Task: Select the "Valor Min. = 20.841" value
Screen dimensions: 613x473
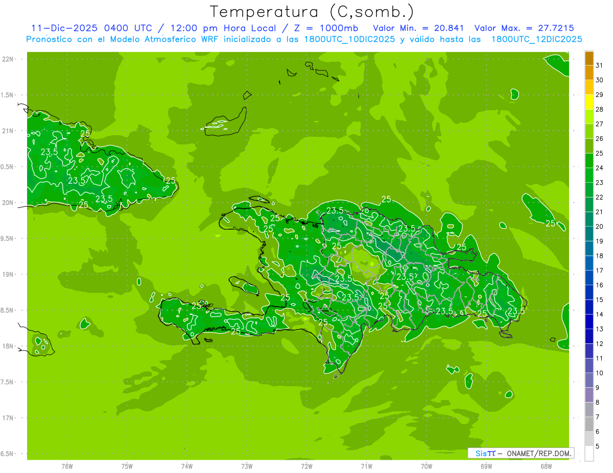Action: 418,28
